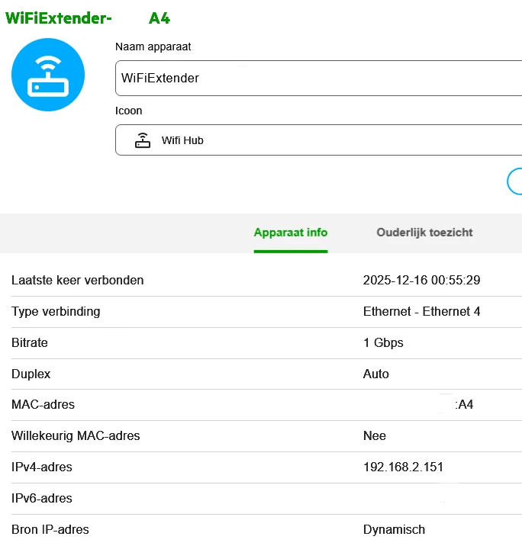Click the Bron IP-adres row label
The width and height of the screenshot is (522, 546).
point(50,529)
